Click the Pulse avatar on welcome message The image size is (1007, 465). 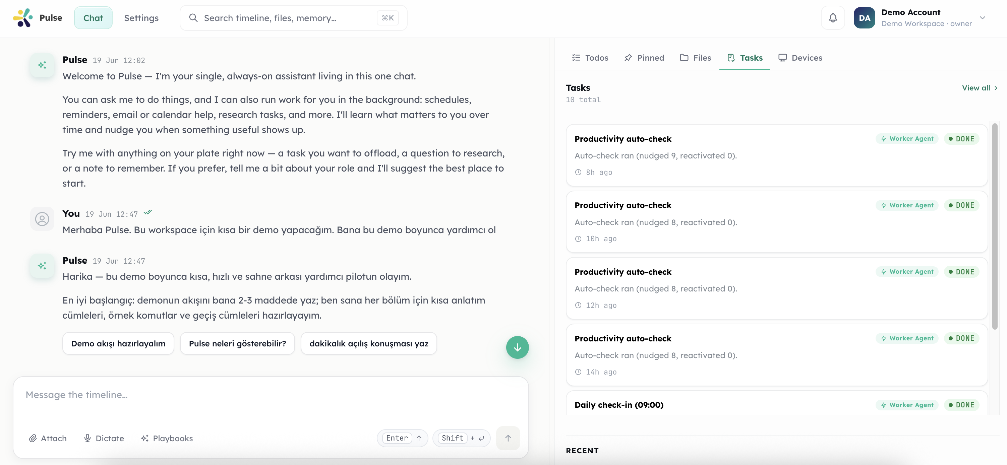tap(42, 65)
